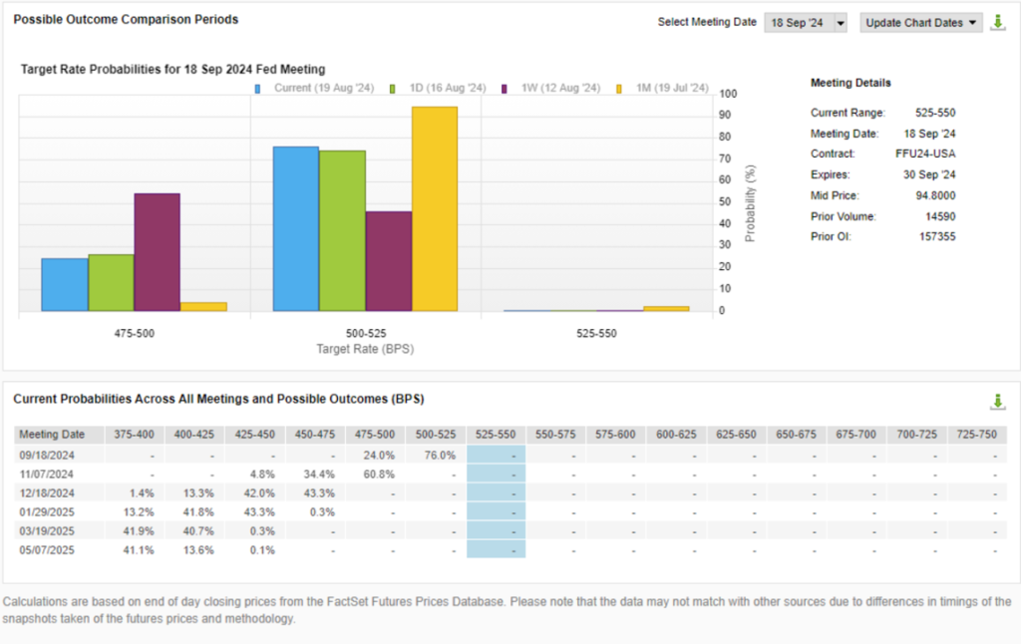
Task: Click the 550-575 column header
Action: pos(555,435)
